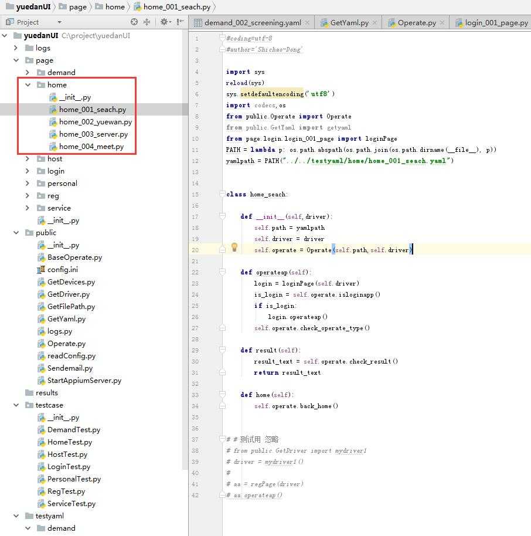Expand the host folder
This screenshot has height=536, width=531.
(28, 158)
